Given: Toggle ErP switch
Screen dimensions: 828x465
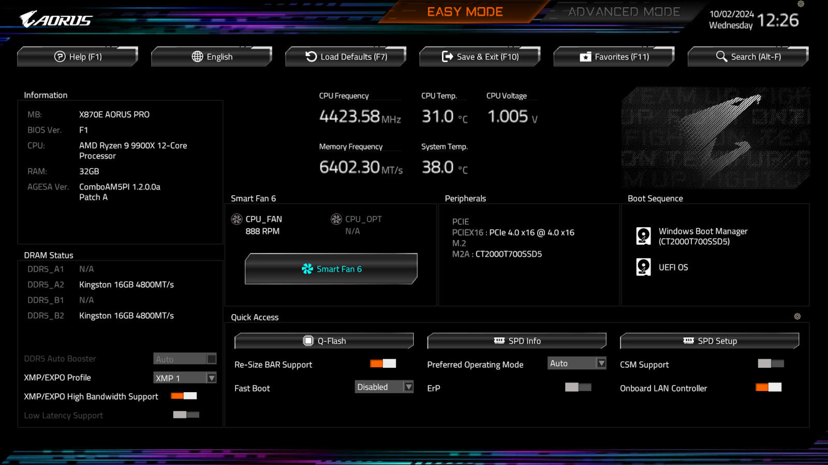Looking at the screenshot, I should 578,388.
